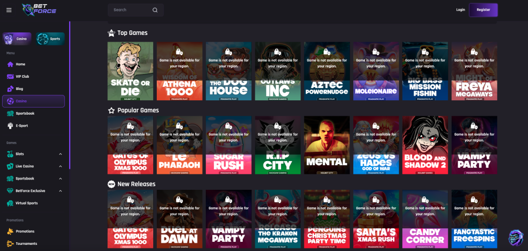Open the Mental game thumbnail
528x251 pixels.
[x=327, y=145]
